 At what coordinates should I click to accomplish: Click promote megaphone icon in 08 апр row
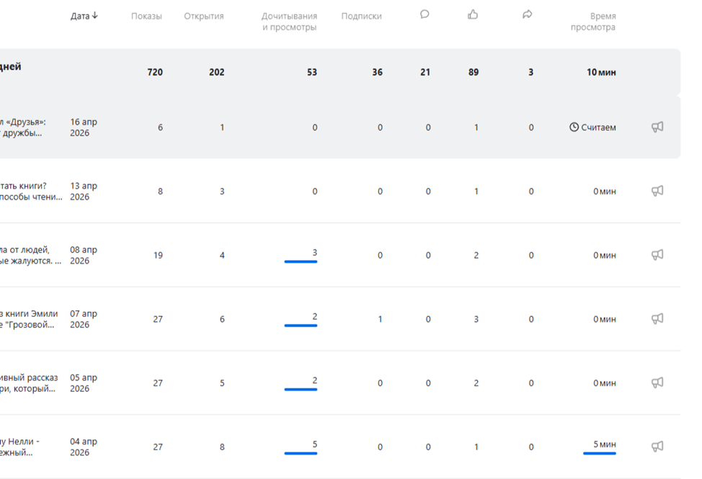(x=657, y=255)
